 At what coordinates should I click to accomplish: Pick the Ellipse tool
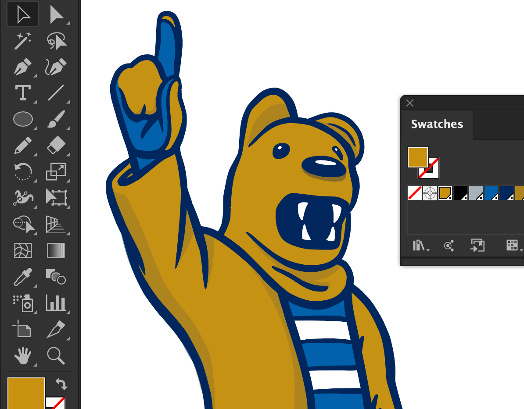click(23, 119)
